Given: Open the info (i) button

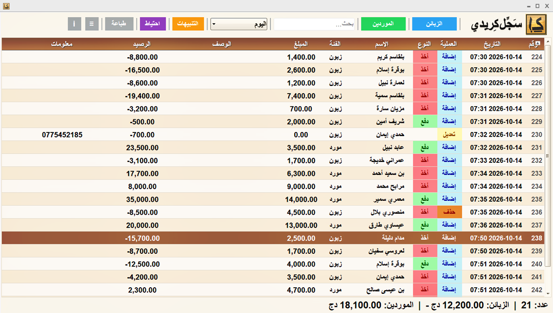Looking at the screenshot, I should click(74, 24).
